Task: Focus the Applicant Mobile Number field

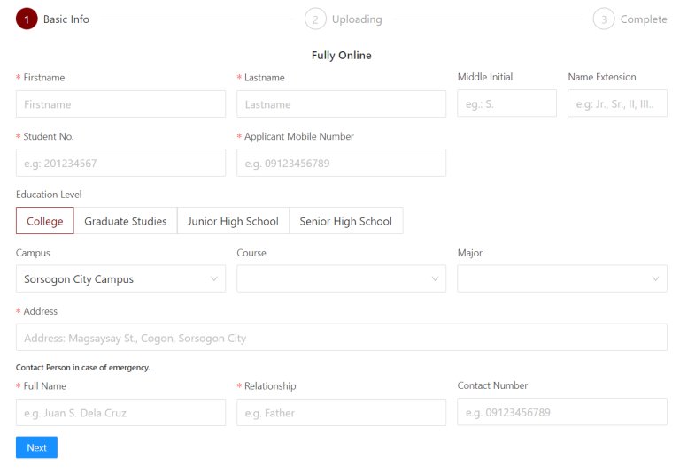Action: [341, 163]
